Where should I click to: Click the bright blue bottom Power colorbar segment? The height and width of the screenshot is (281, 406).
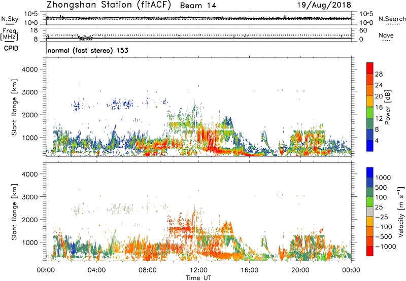pyautogui.click(x=370, y=146)
